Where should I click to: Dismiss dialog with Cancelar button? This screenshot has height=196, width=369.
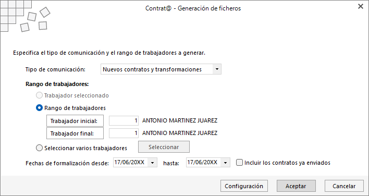[344, 186]
